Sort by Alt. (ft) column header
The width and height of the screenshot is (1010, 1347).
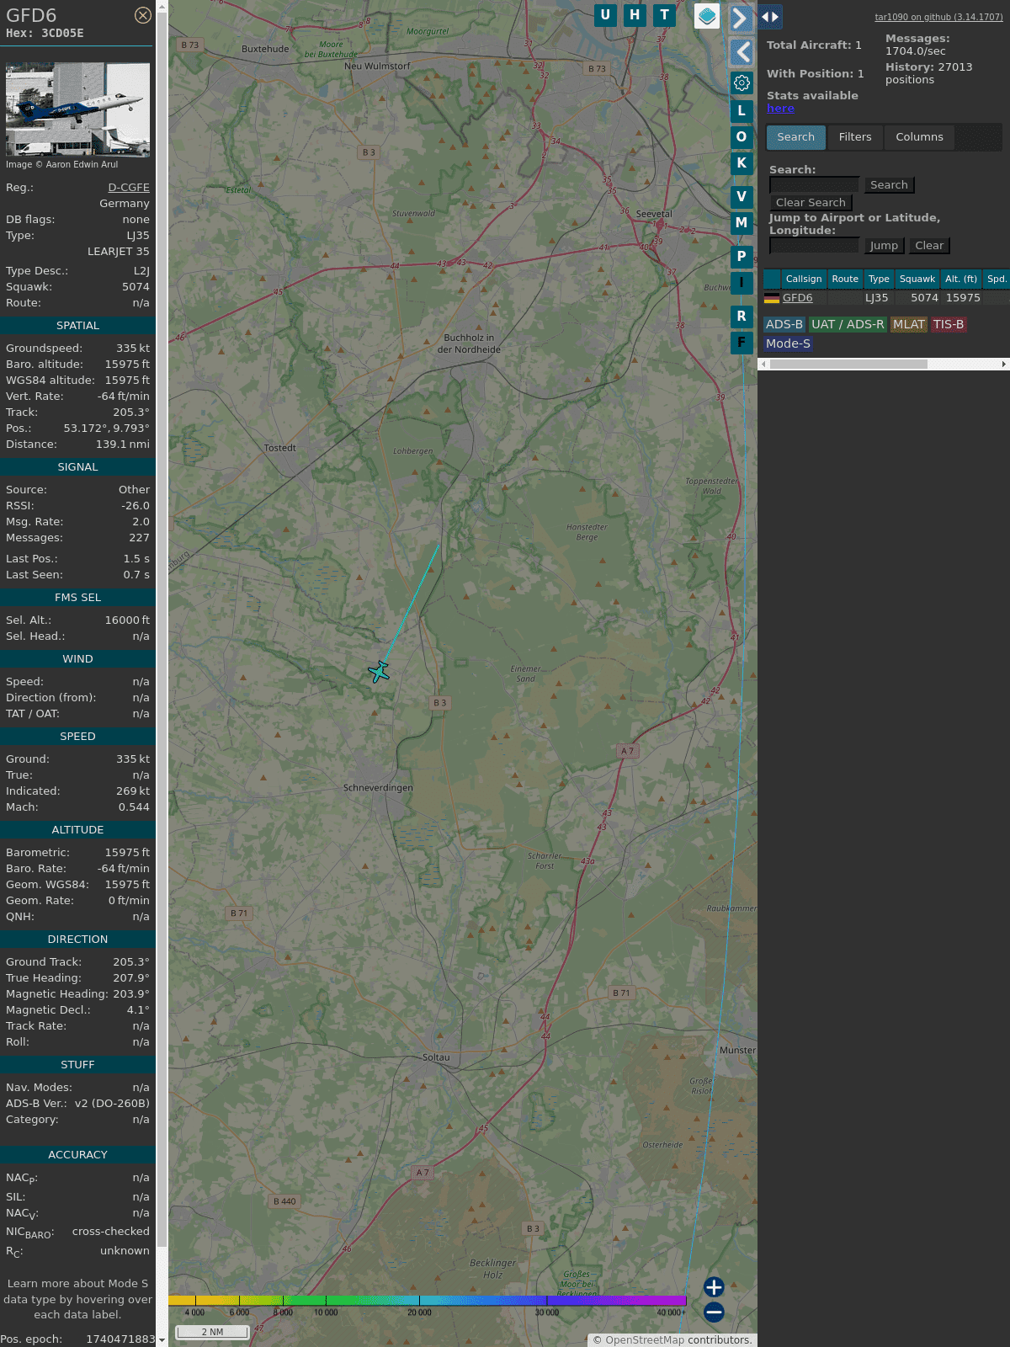click(x=961, y=280)
